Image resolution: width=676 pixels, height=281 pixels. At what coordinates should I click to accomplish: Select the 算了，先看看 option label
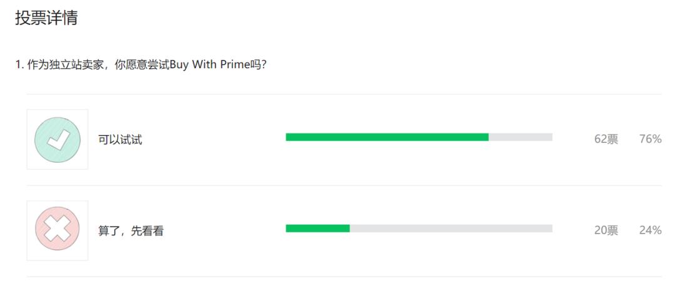(x=131, y=231)
